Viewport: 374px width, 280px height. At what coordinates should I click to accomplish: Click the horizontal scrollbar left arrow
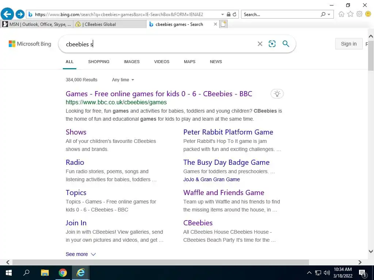pyautogui.click(x=8, y=262)
